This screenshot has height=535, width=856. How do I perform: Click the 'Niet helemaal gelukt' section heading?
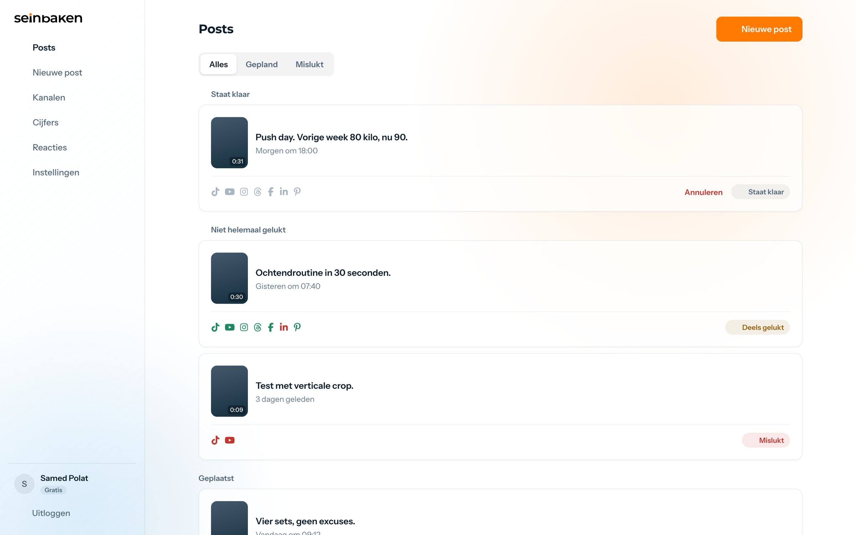[248, 230]
